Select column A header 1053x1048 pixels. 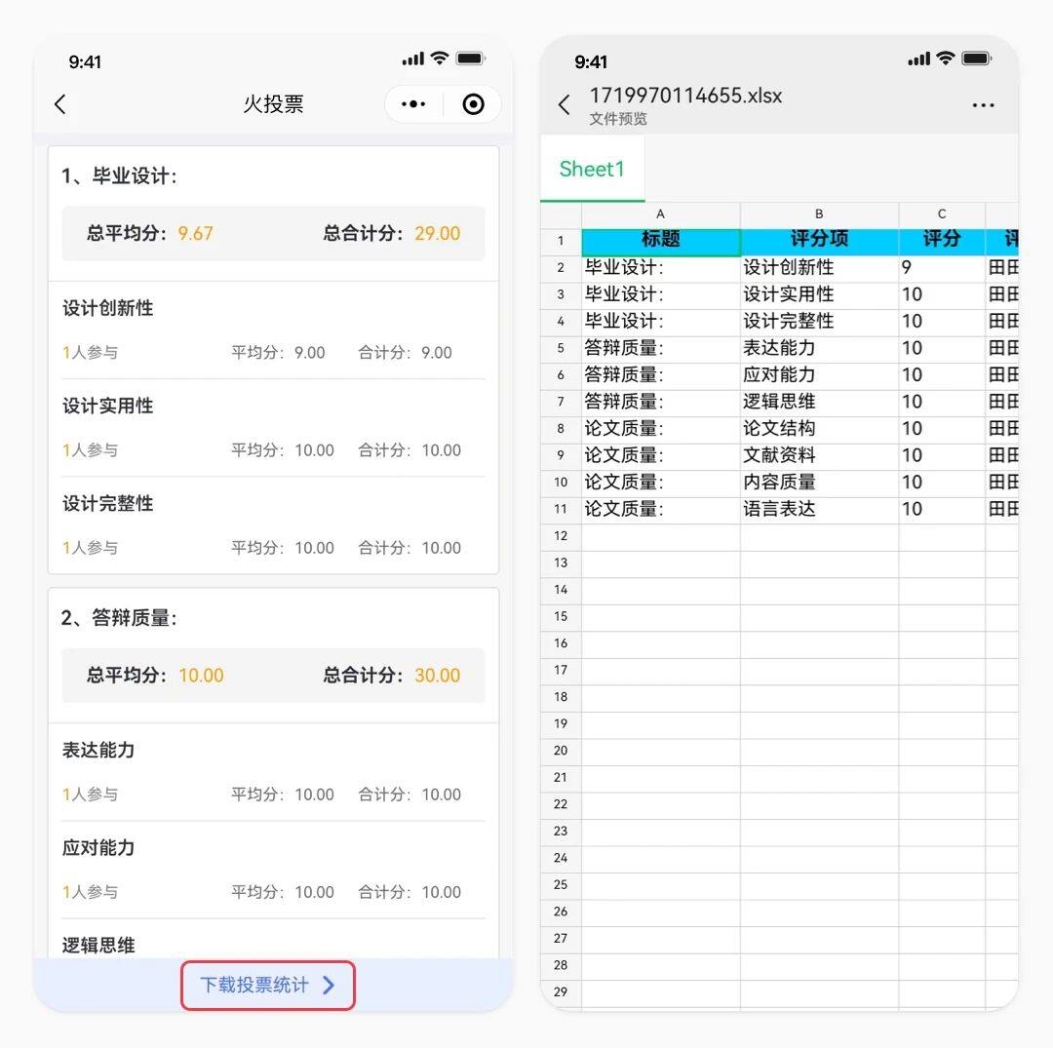(x=660, y=214)
